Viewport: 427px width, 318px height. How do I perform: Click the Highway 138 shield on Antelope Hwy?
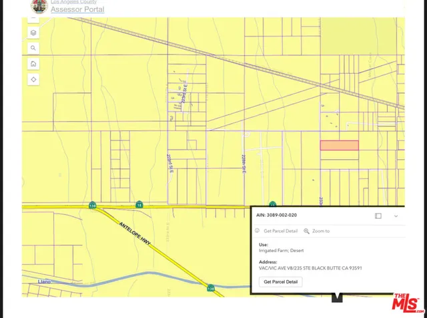click(x=211, y=287)
